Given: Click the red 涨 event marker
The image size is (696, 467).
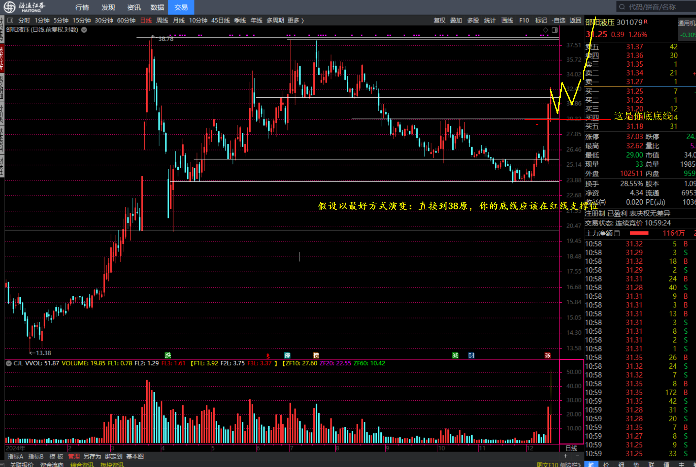Looking at the screenshot, I should tap(547, 355).
